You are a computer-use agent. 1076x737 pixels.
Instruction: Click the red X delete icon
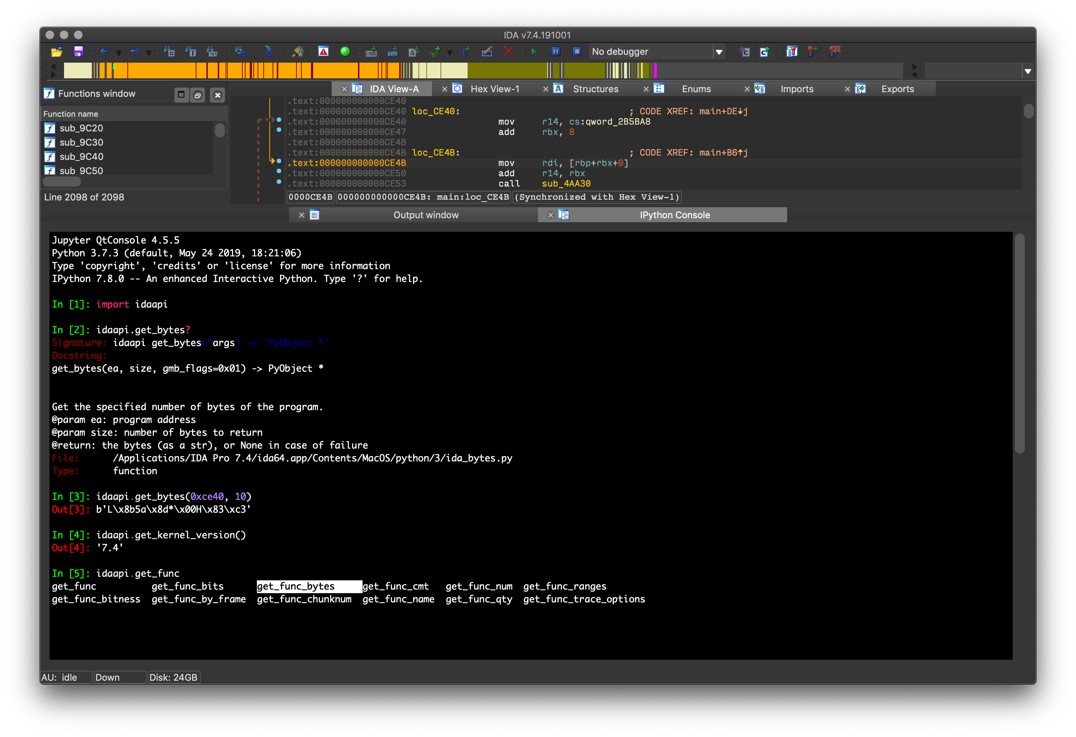508,51
